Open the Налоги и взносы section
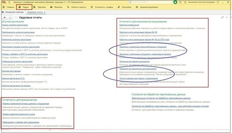 tap(77, 7)
